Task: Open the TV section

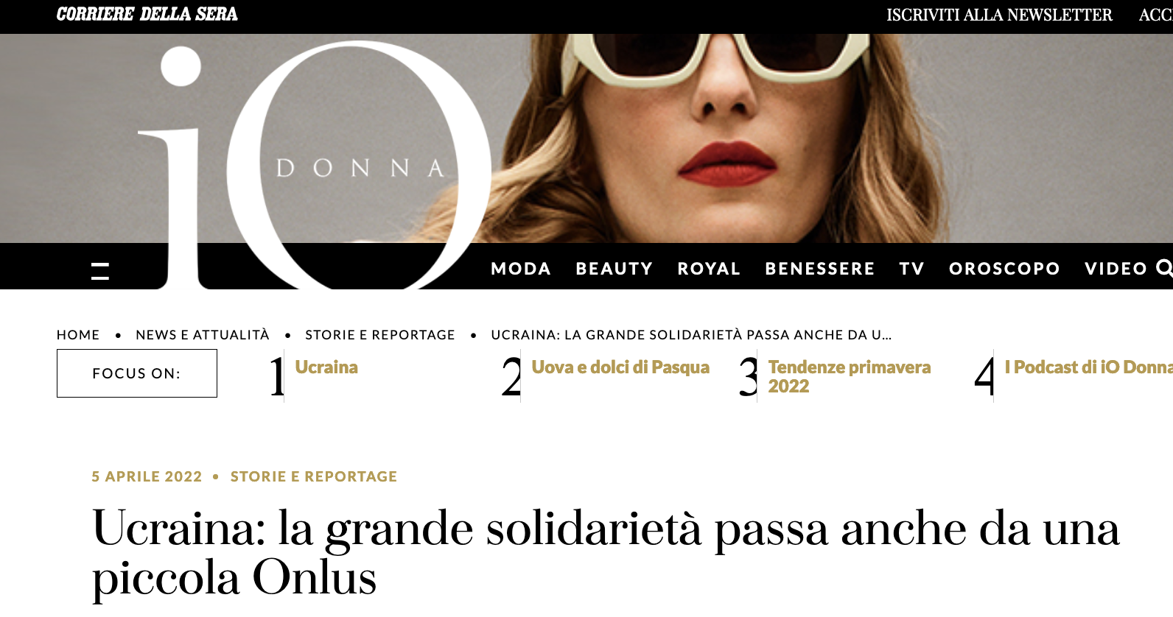Action: (911, 269)
